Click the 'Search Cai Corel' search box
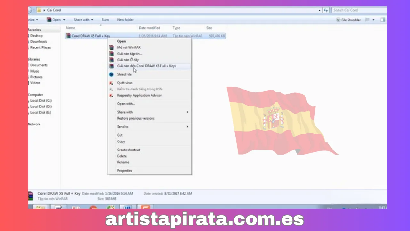 (x=359, y=10)
